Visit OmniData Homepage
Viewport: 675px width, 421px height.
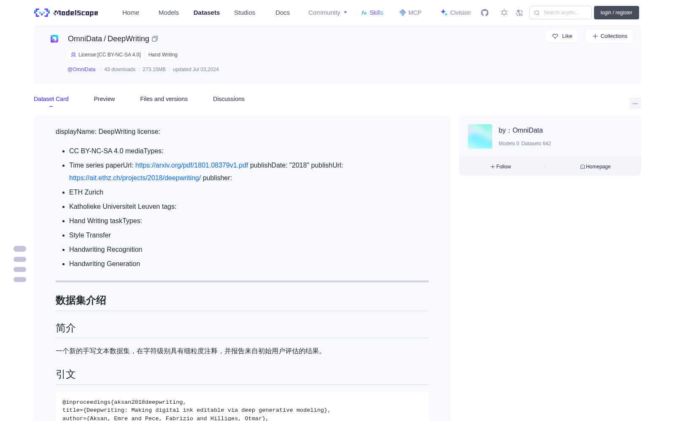click(x=595, y=167)
